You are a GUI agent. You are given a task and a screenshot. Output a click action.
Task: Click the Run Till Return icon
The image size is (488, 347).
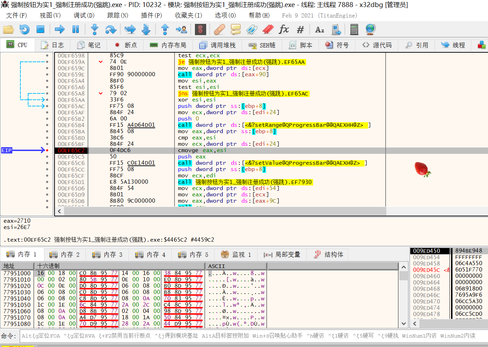pos(165,30)
